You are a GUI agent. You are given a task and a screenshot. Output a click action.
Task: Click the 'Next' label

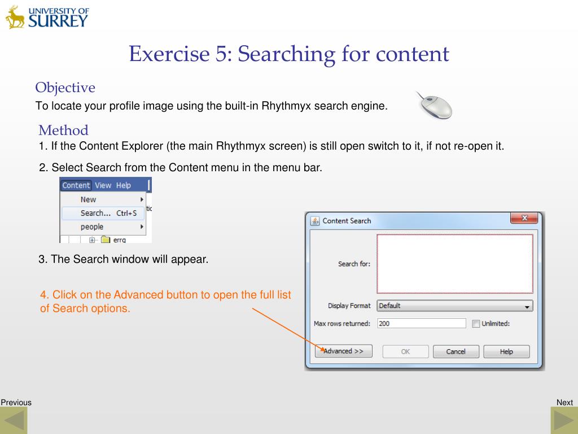point(564,402)
